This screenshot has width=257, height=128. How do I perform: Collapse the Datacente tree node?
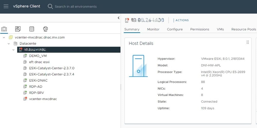click(9, 44)
